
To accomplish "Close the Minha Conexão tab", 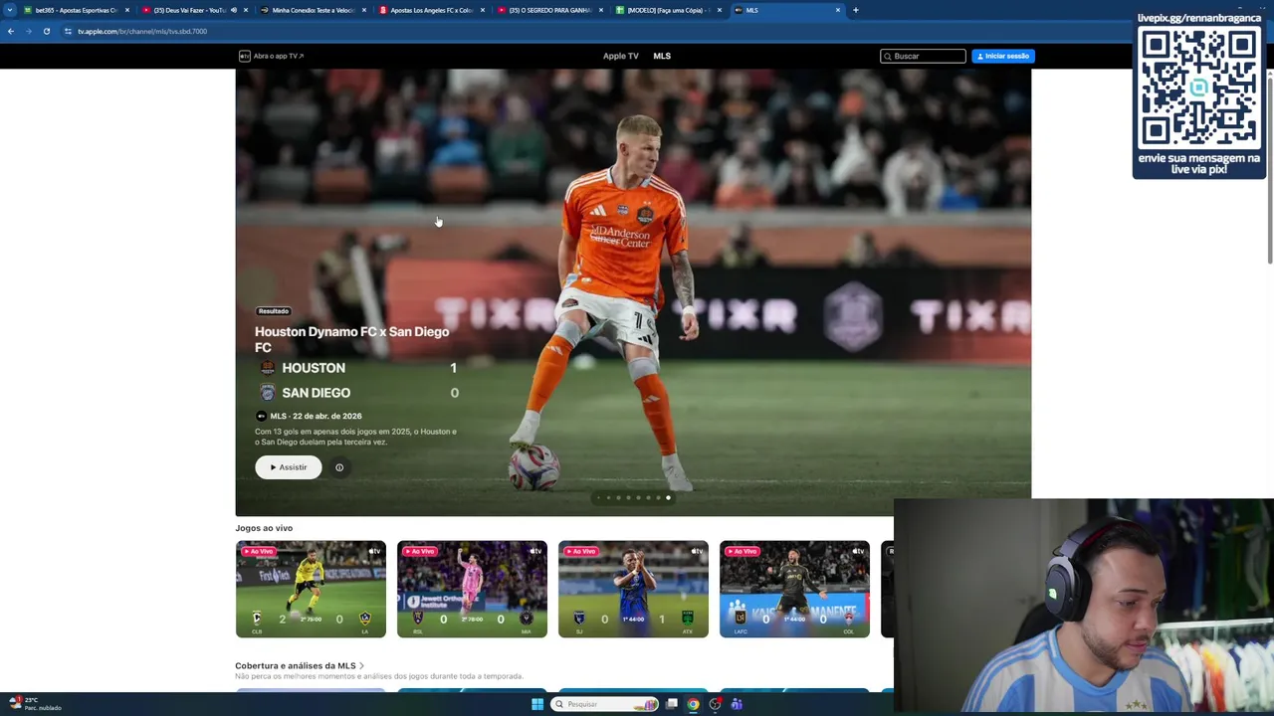I will click(364, 10).
